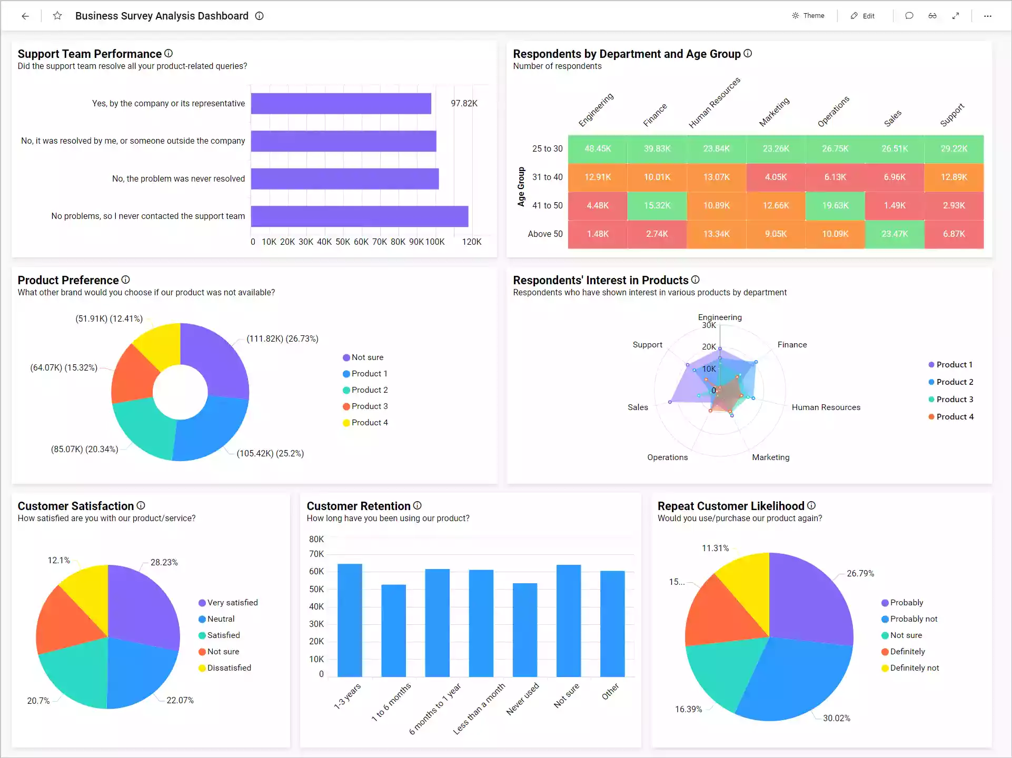Click the Engineering 25 to 30 heatmap cell
The image size is (1012, 758).
(598, 149)
